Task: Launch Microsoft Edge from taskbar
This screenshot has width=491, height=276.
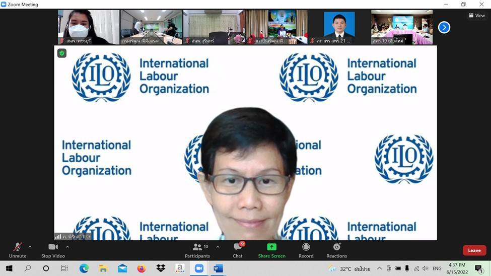Action: coord(84,268)
